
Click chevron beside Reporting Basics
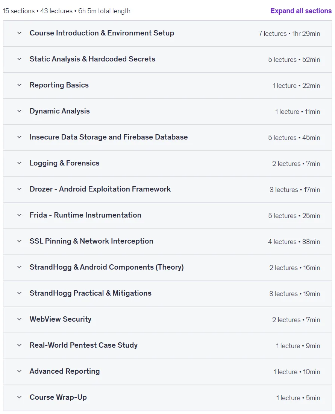click(19, 85)
